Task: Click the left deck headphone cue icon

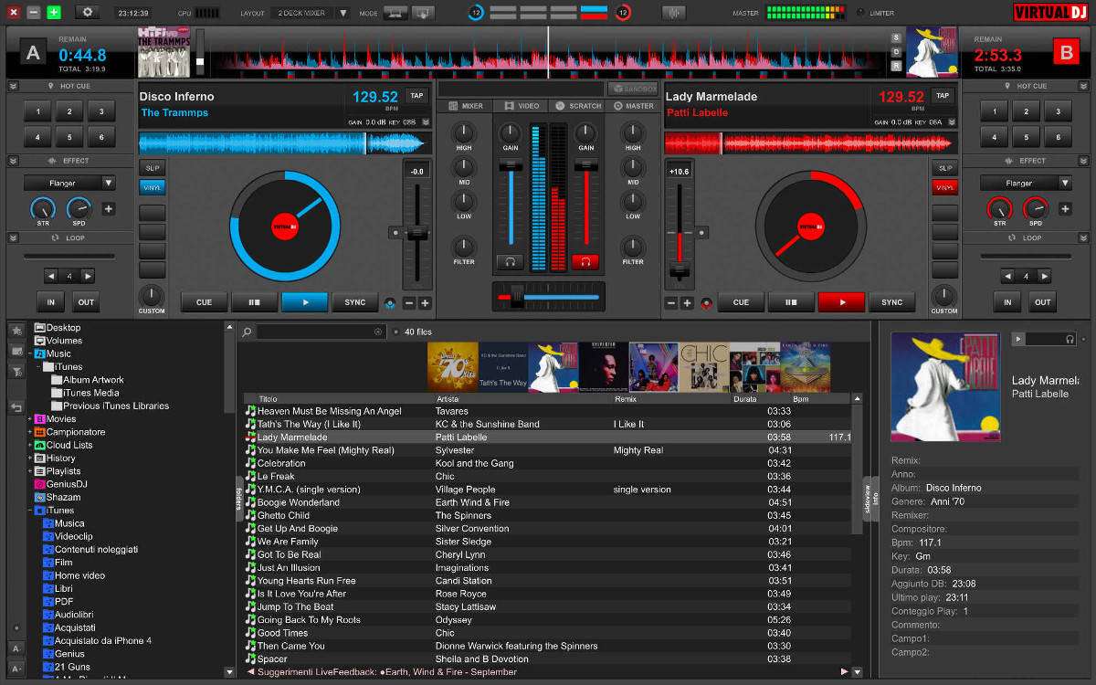Action: pyautogui.click(x=510, y=262)
